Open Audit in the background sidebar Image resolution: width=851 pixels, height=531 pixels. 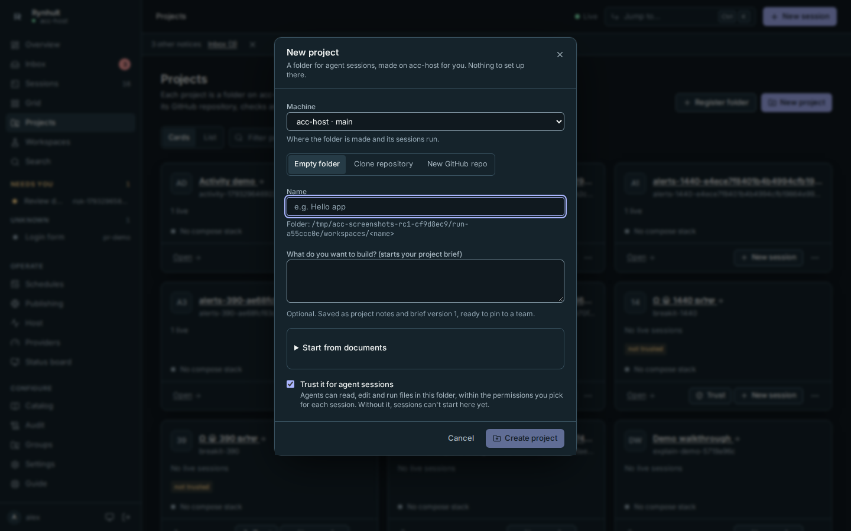pos(71,425)
